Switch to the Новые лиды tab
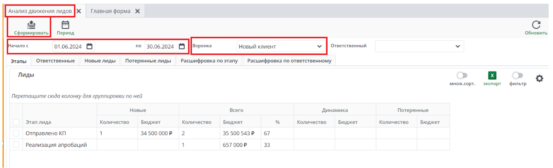Image resolution: width=553 pixels, height=168 pixels. tap(100, 61)
